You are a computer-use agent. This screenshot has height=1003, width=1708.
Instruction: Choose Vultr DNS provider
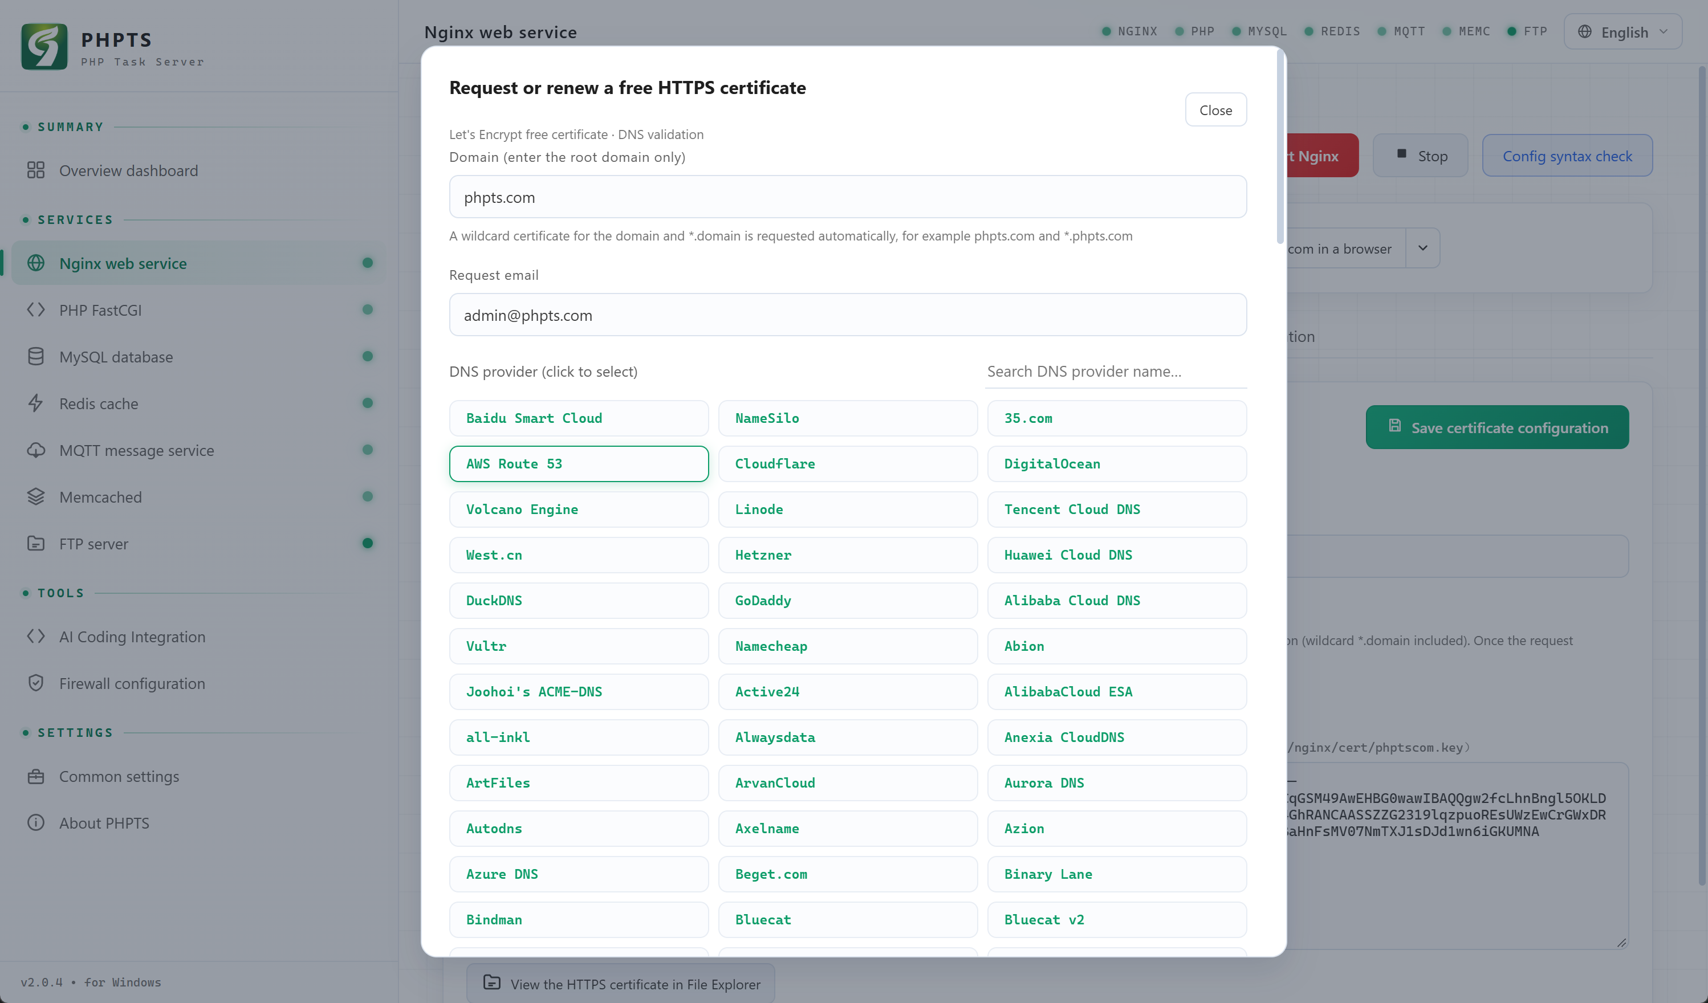[579, 646]
